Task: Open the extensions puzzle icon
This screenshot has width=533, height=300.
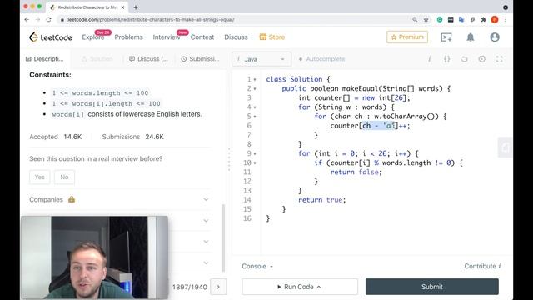Action: pyautogui.click(x=483, y=20)
